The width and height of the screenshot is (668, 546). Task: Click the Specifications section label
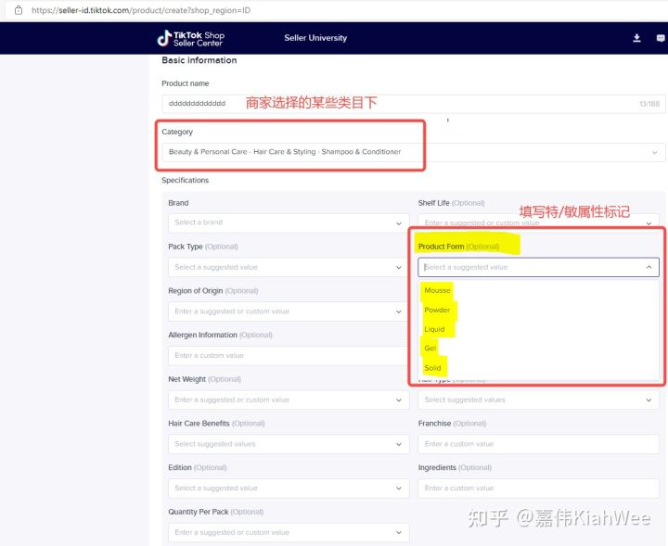185,180
